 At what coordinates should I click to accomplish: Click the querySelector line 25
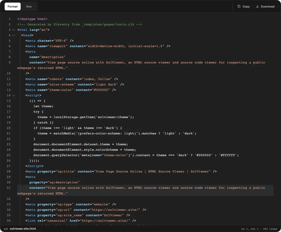tap(136, 155)
